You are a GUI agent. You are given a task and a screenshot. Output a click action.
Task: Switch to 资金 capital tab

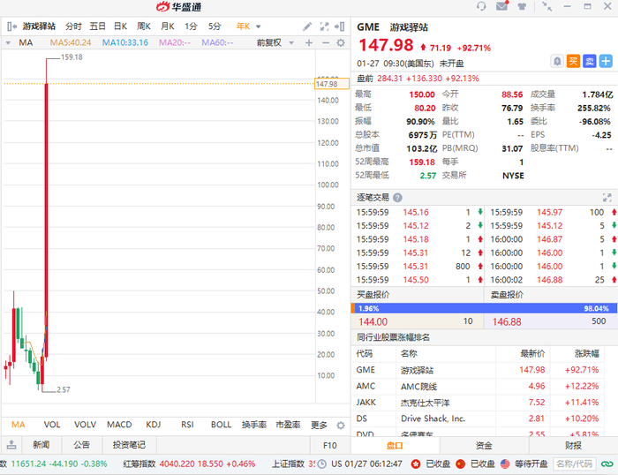[x=484, y=446]
